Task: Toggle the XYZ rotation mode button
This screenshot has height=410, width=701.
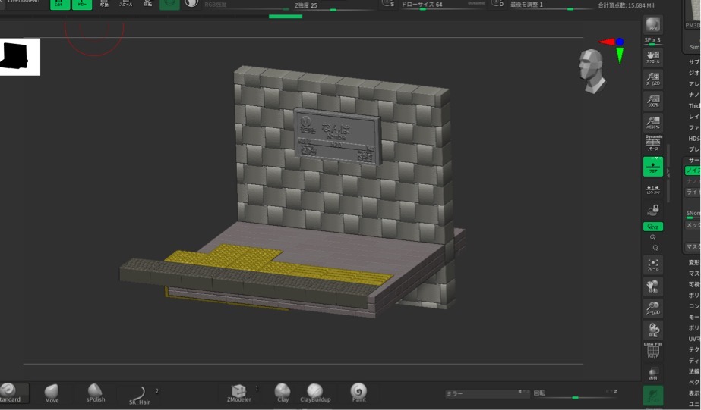Action: [x=652, y=227]
